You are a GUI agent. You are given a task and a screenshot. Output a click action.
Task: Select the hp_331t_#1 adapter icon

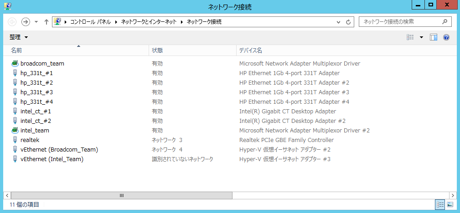[x=15, y=73]
